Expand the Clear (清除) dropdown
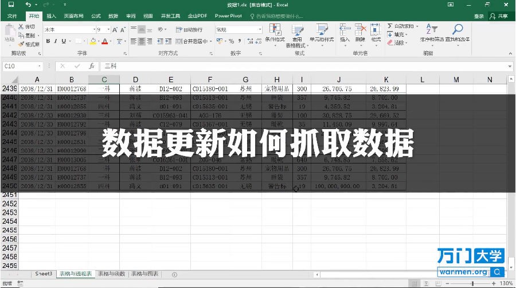Image resolution: width=516 pixels, height=288 pixels. [406, 43]
